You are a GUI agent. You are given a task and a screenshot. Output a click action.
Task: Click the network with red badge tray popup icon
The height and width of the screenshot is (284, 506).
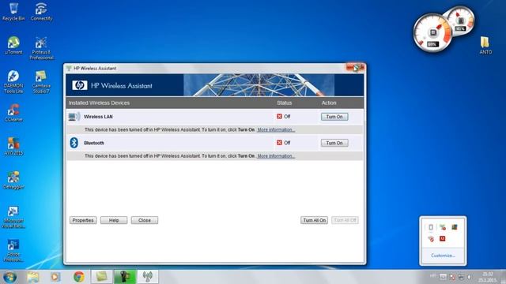(443, 227)
